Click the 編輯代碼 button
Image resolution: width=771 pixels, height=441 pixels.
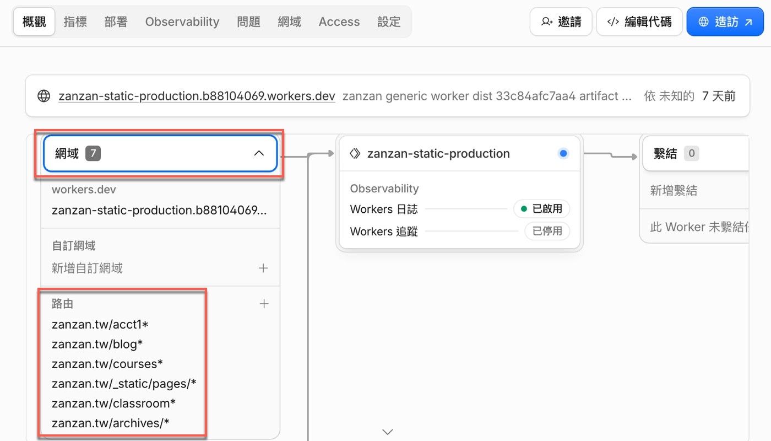coord(639,21)
